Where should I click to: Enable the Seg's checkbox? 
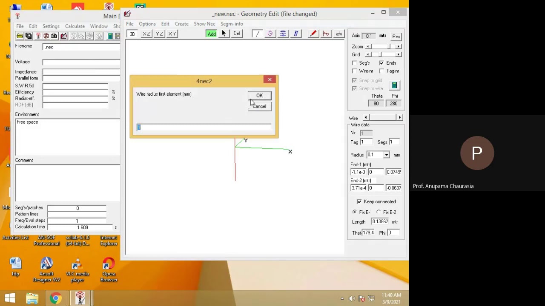tap(355, 63)
